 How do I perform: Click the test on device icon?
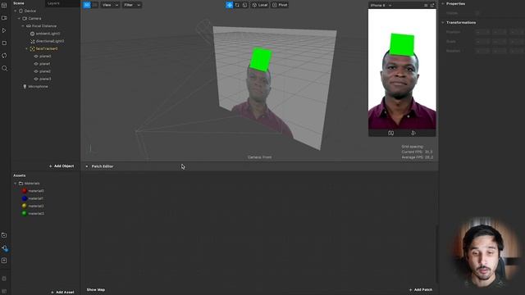pos(4,235)
